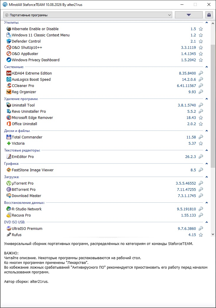Click the Uninstall Tool icon
The width and height of the screenshot is (216, 308).
(9, 105)
